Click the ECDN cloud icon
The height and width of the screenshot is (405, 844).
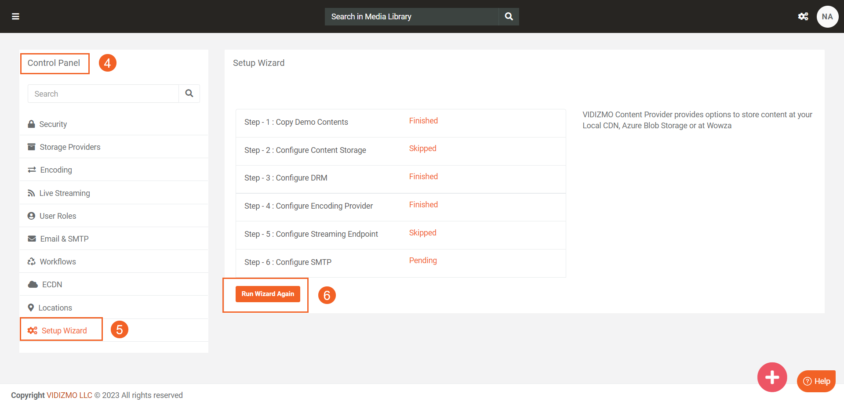[x=33, y=285]
